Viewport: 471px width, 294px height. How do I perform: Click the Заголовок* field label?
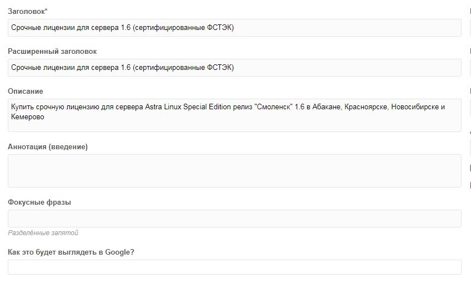[x=28, y=12]
